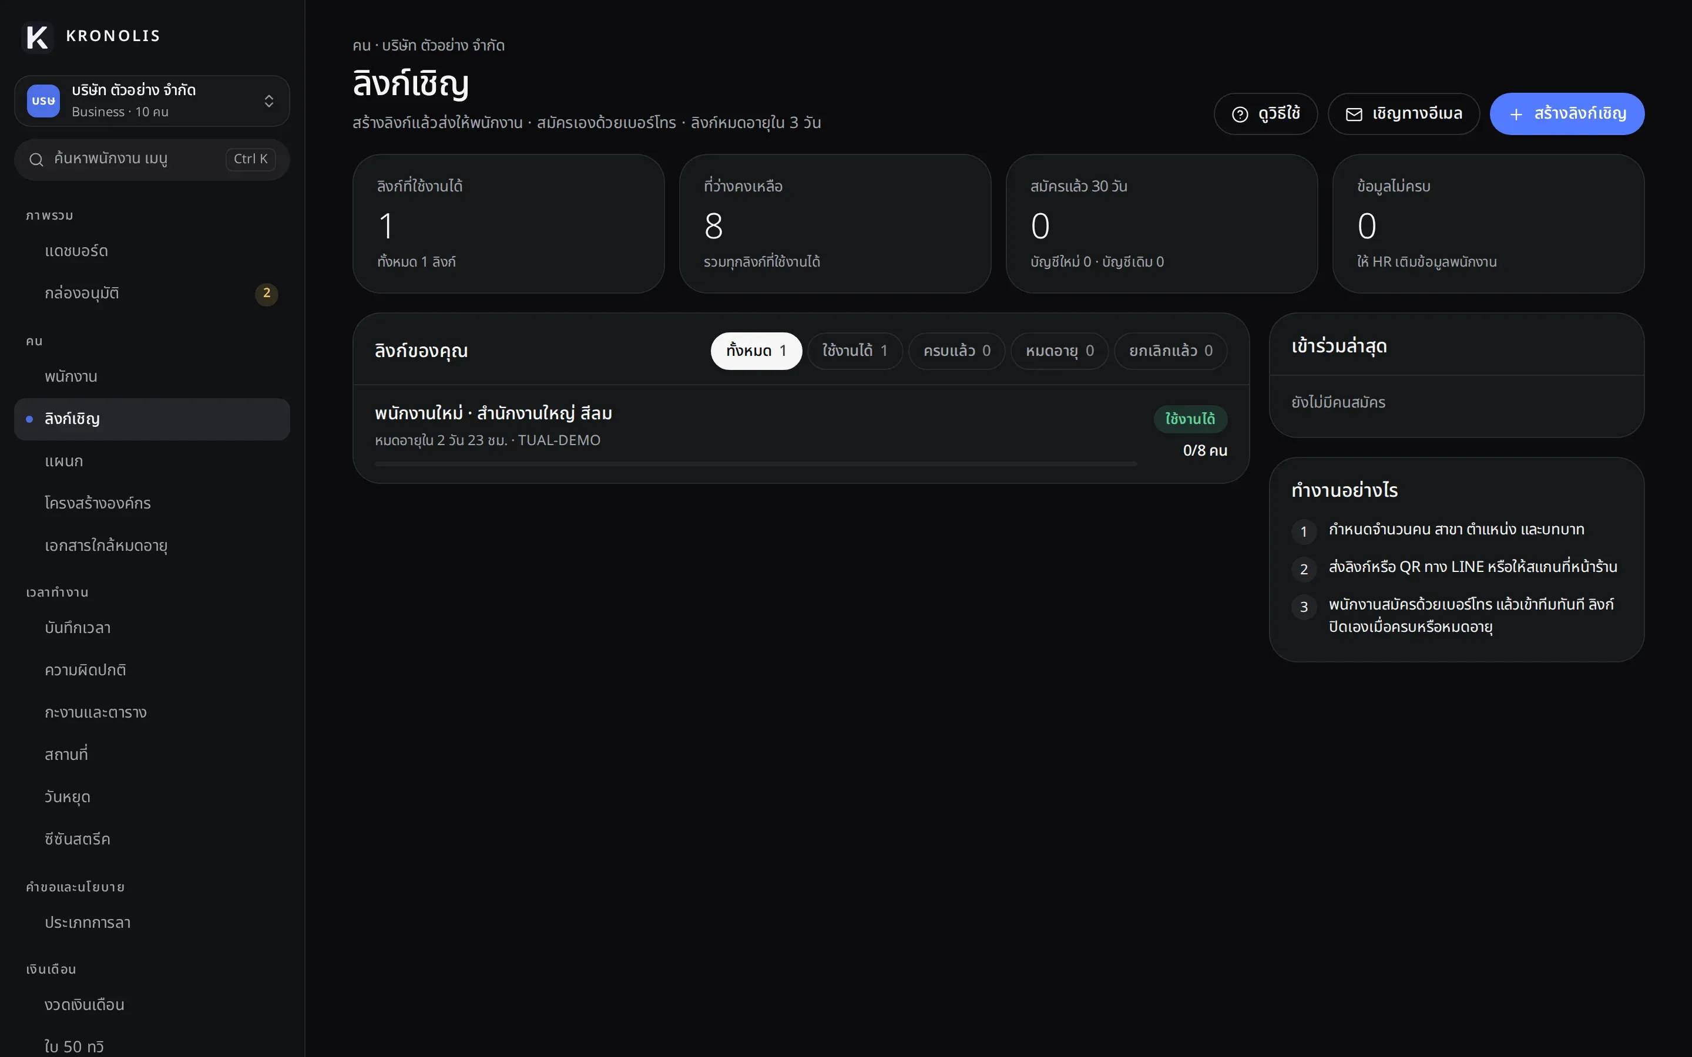Click the สร้างลิงก์เชิญ button label
1692x1057 pixels.
tap(1580, 113)
